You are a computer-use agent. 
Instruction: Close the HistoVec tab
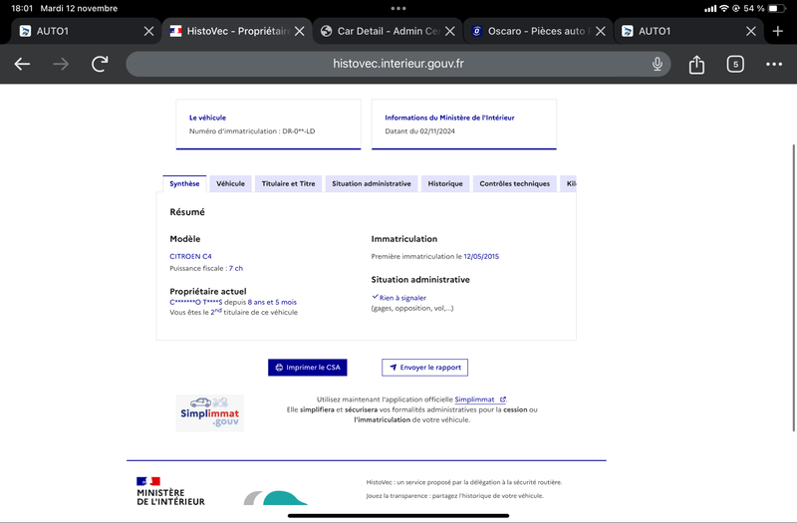[300, 31]
